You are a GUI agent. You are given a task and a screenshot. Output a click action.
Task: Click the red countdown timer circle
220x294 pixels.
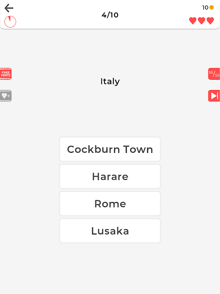pos(10,22)
